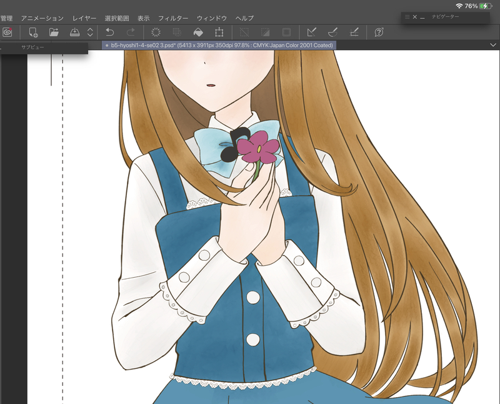Open Clip Studio launcher icon
This screenshot has height=404, width=500.
pos(7,32)
